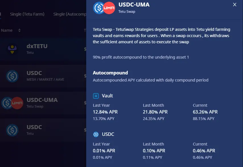Click the USDC icon in the Tetu row
Image resolution: width=243 pixels, height=167 pixels.
pos(12,130)
